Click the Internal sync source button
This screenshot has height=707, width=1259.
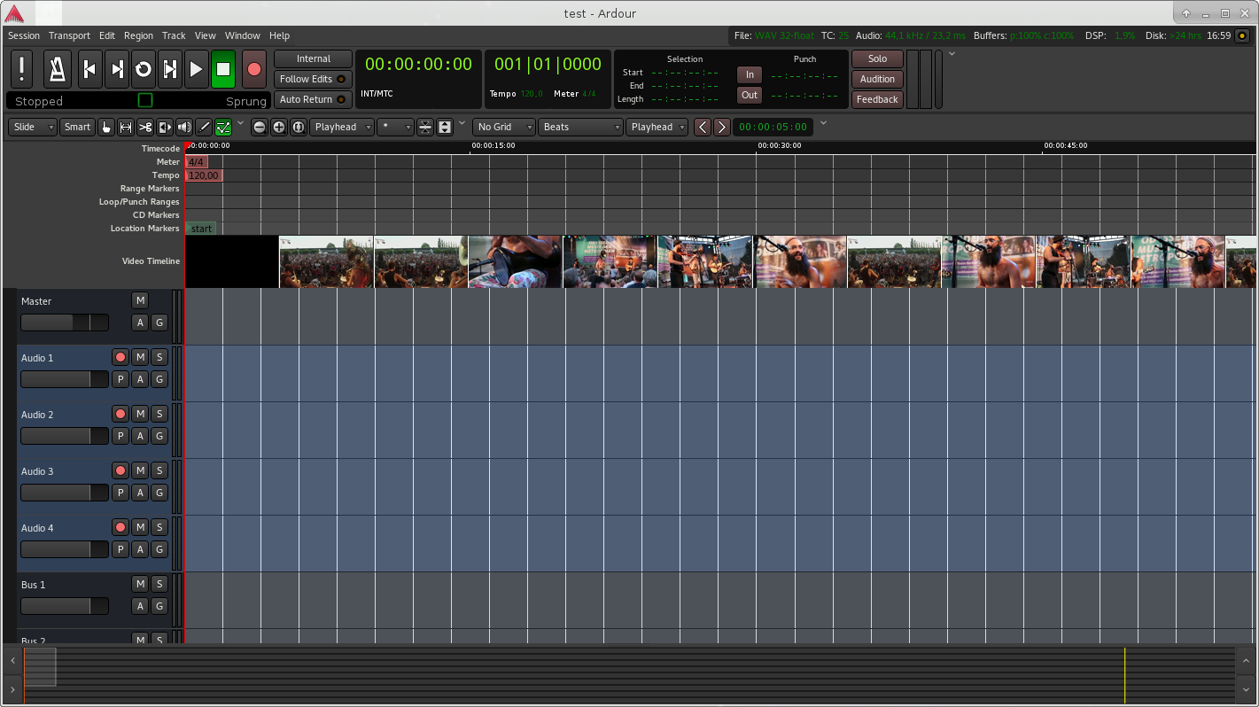tap(313, 58)
